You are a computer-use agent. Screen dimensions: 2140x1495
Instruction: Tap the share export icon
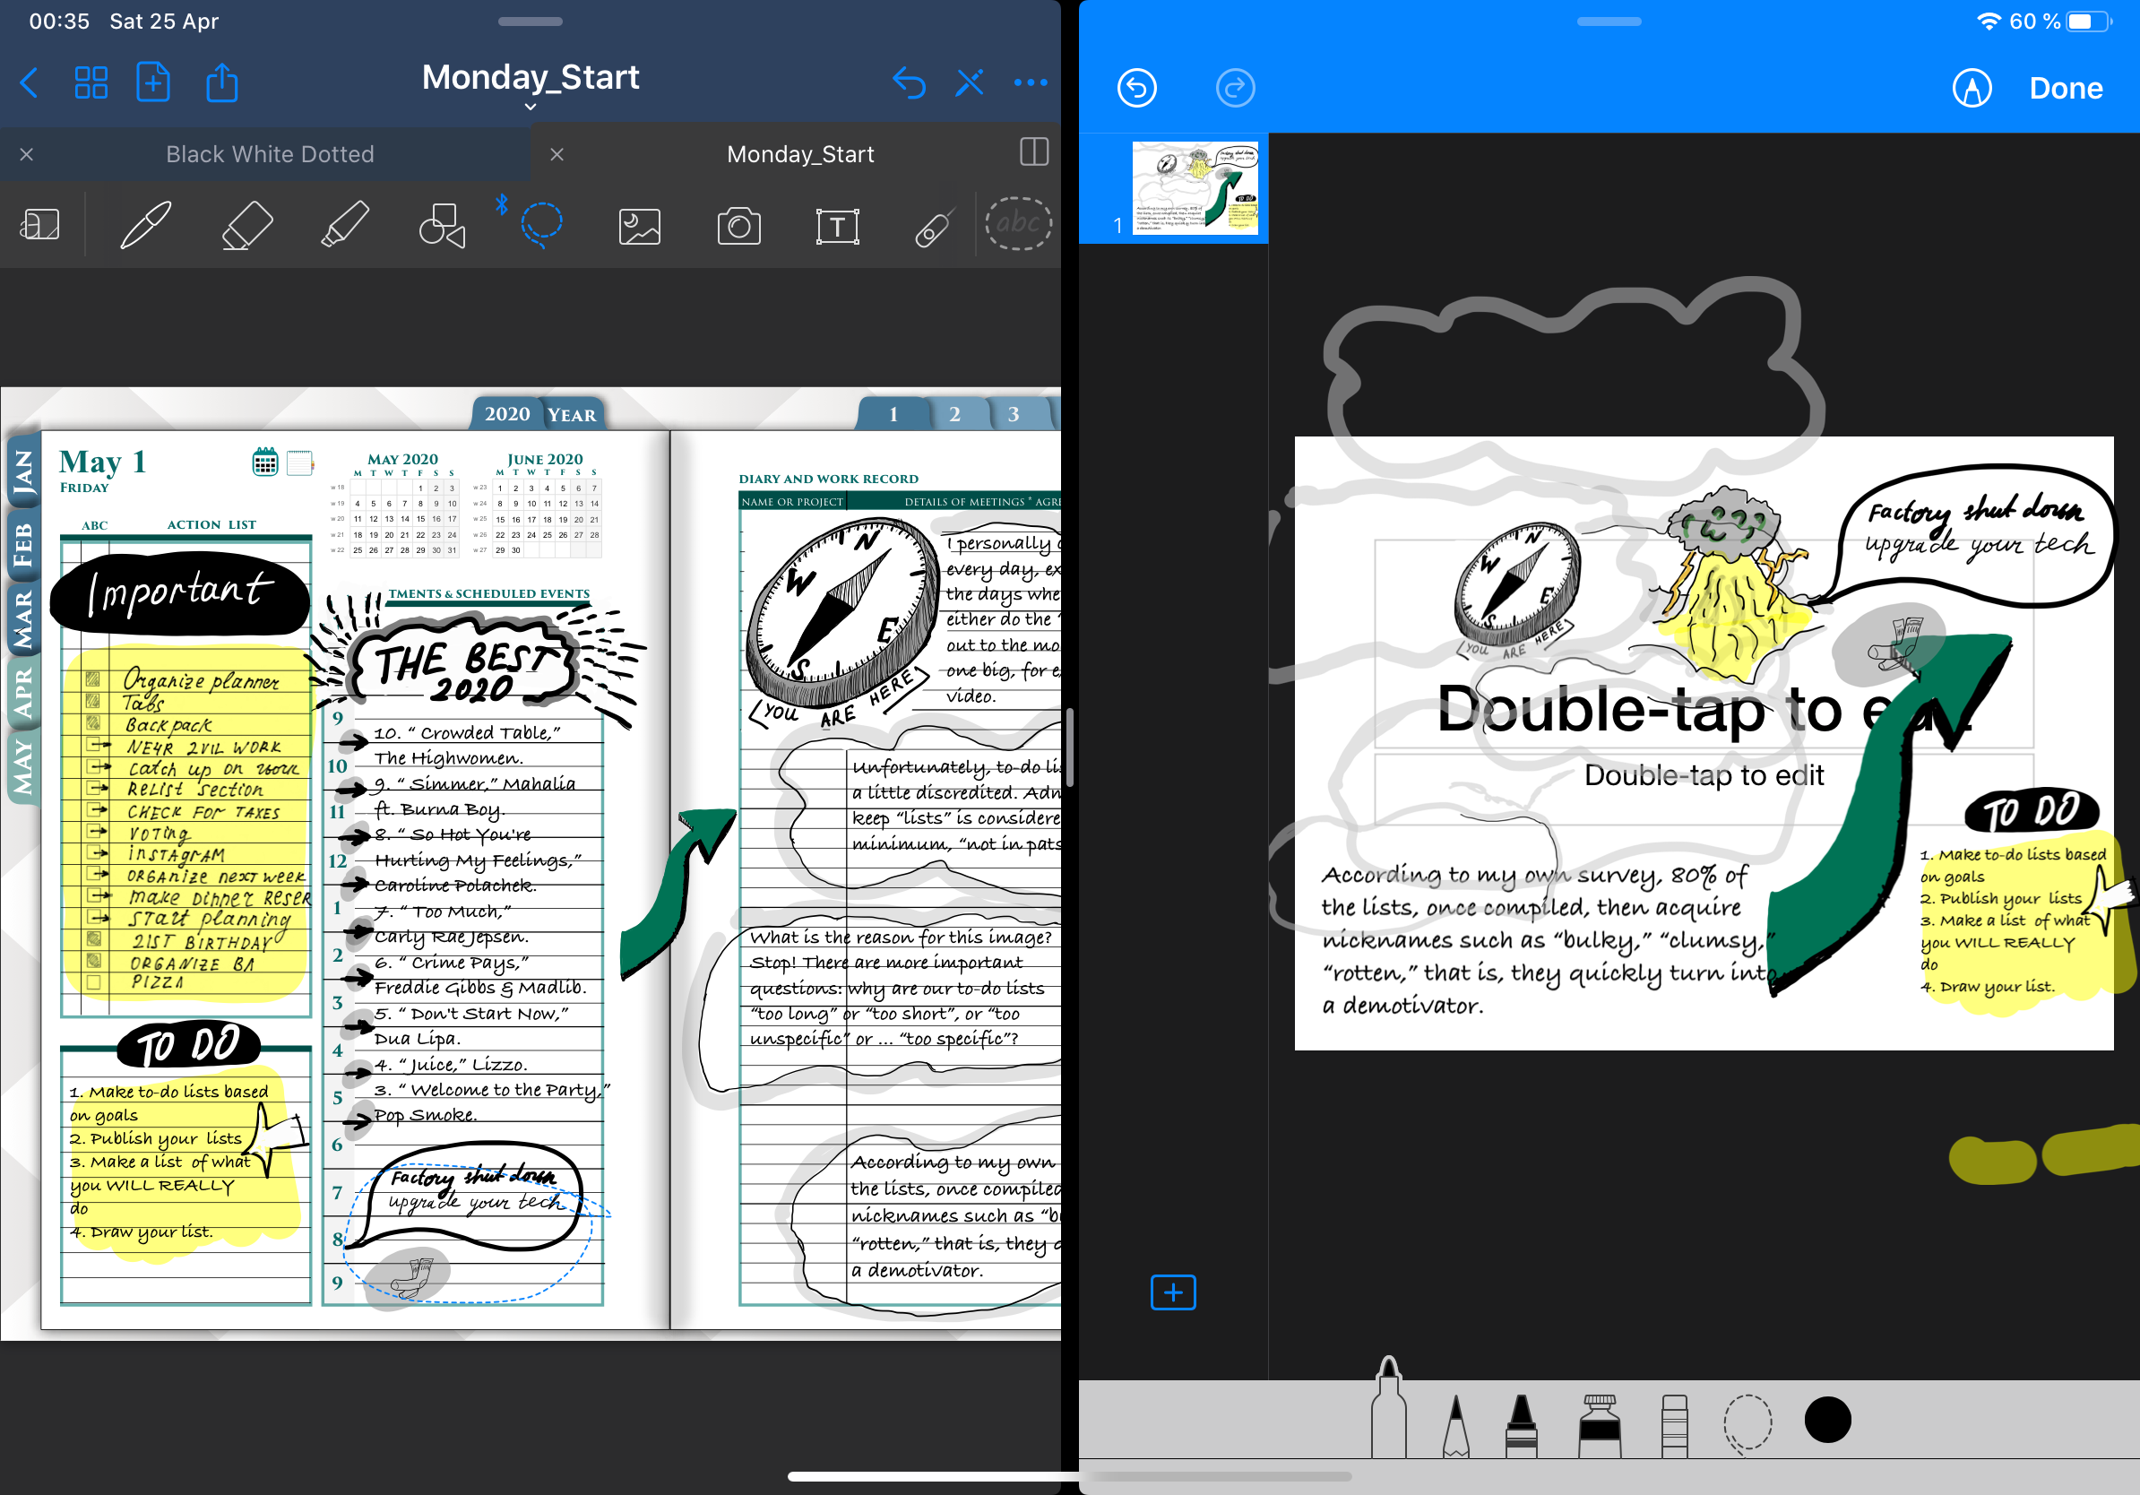point(222,83)
